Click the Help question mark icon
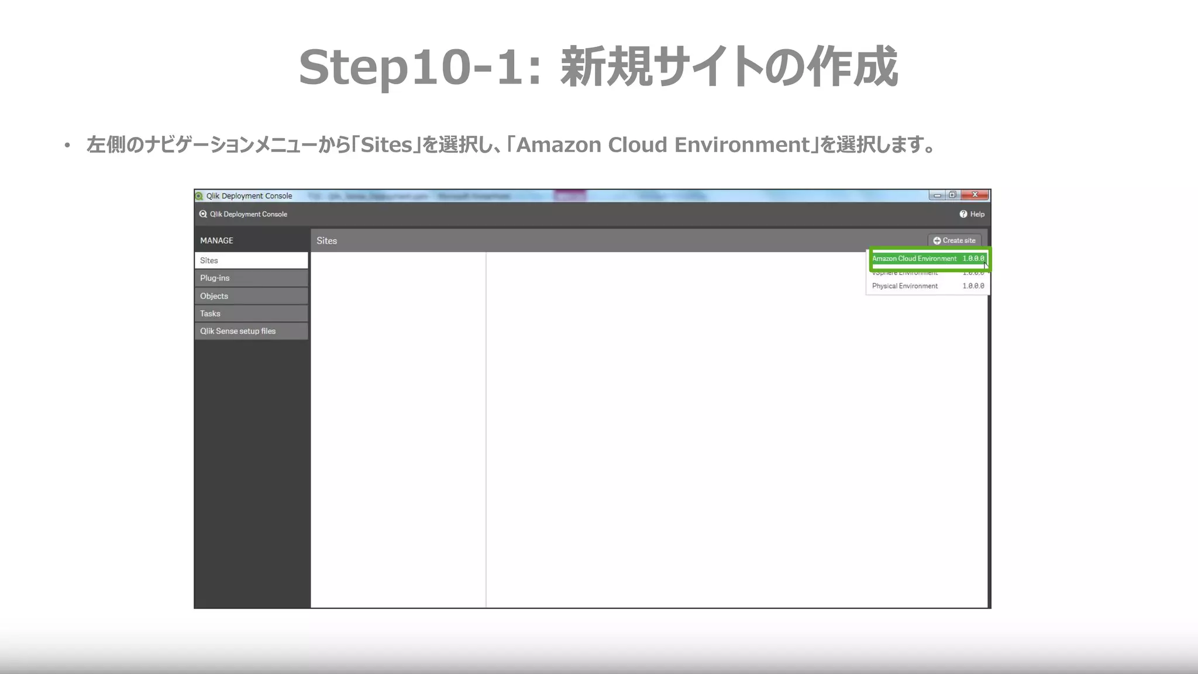Screen dimensions: 1198x674 pyautogui.click(x=963, y=214)
